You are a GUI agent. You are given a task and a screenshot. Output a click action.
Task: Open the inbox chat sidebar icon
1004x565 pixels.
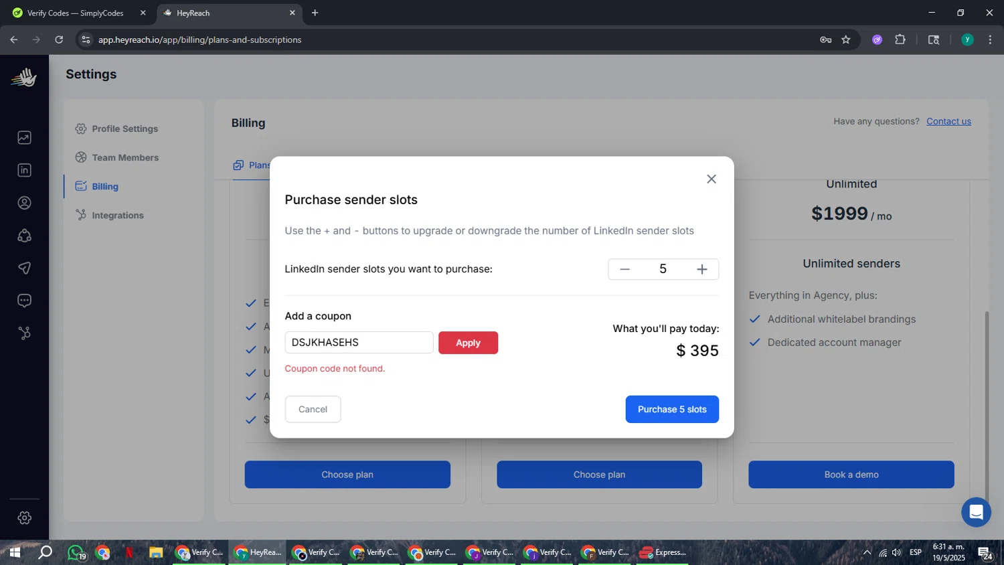pyautogui.click(x=24, y=301)
